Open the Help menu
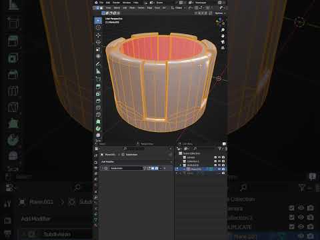Viewport: 320px width, 240px height. click(x=136, y=3)
